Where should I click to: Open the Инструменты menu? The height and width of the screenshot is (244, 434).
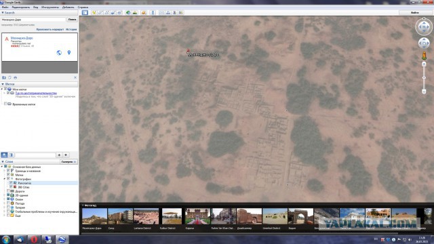pyautogui.click(x=50, y=7)
